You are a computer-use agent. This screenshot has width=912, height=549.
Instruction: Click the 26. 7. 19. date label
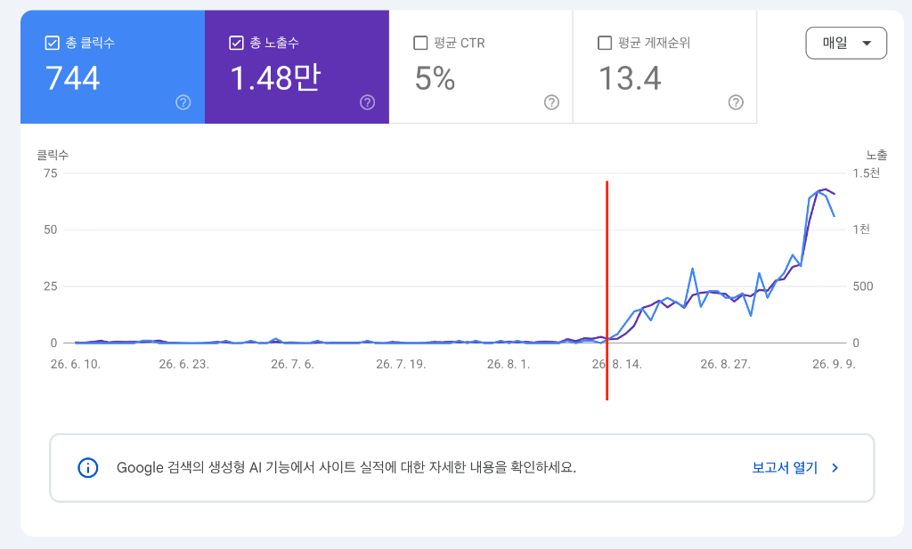401,364
